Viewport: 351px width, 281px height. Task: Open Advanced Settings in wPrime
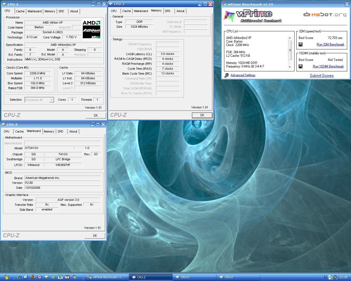point(243,75)
